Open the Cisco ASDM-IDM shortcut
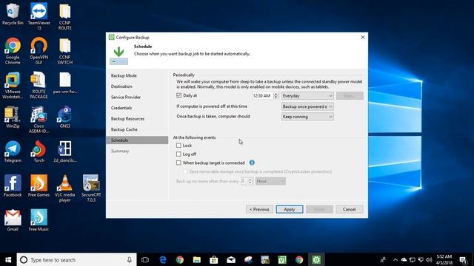This screenshot has height=266, width=474. [39, 120]
